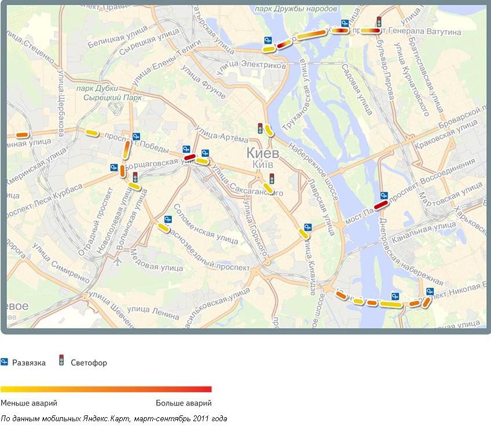
Task: Click Соломенская улица label
Action: 206,224
